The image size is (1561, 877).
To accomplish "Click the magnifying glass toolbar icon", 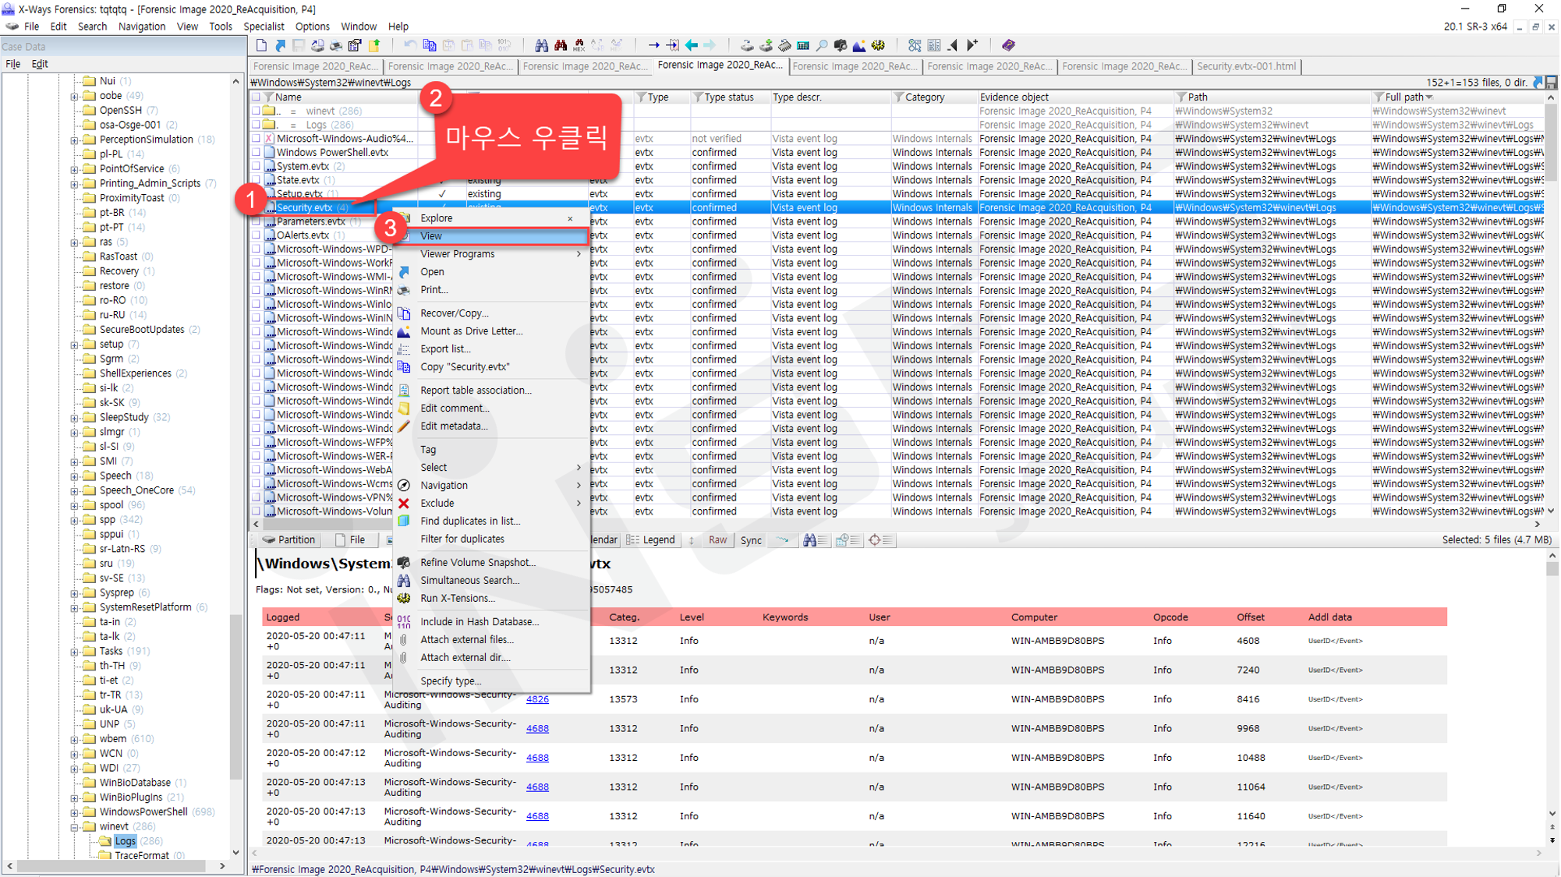I will tap(822, 45).
